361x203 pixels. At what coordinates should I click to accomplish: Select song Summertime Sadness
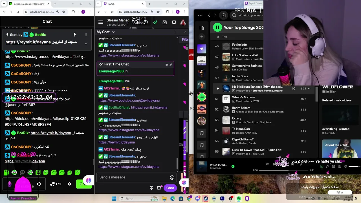(247, 66)
